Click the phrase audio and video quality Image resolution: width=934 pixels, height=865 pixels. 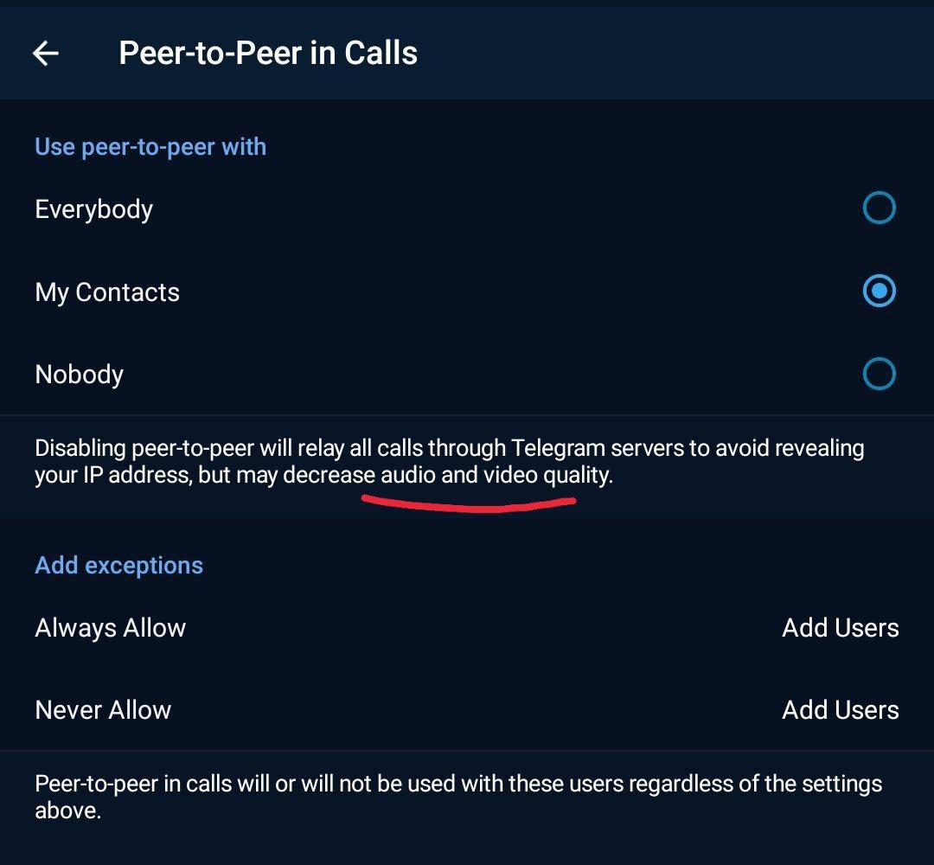[495, 475]
